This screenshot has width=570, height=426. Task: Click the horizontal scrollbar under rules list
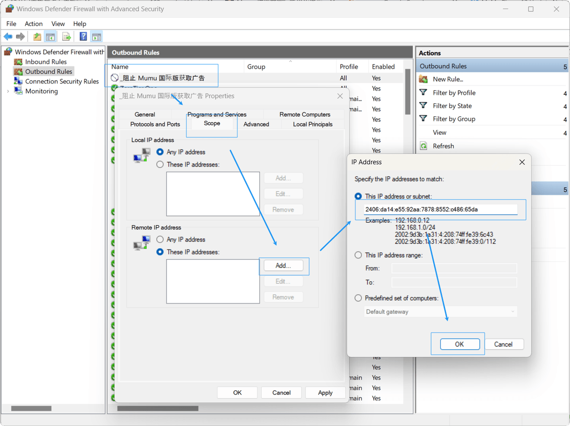click(x=158, y=408)
